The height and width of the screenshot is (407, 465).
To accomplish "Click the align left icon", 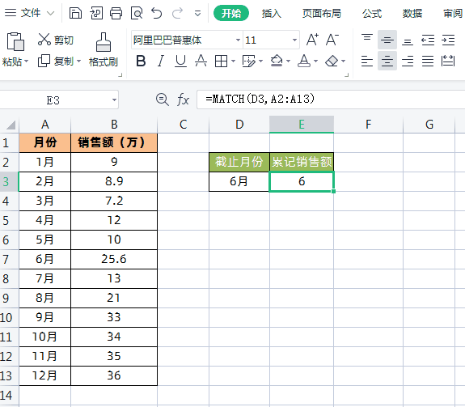I will pyautogui.click(x=367, y=61).
